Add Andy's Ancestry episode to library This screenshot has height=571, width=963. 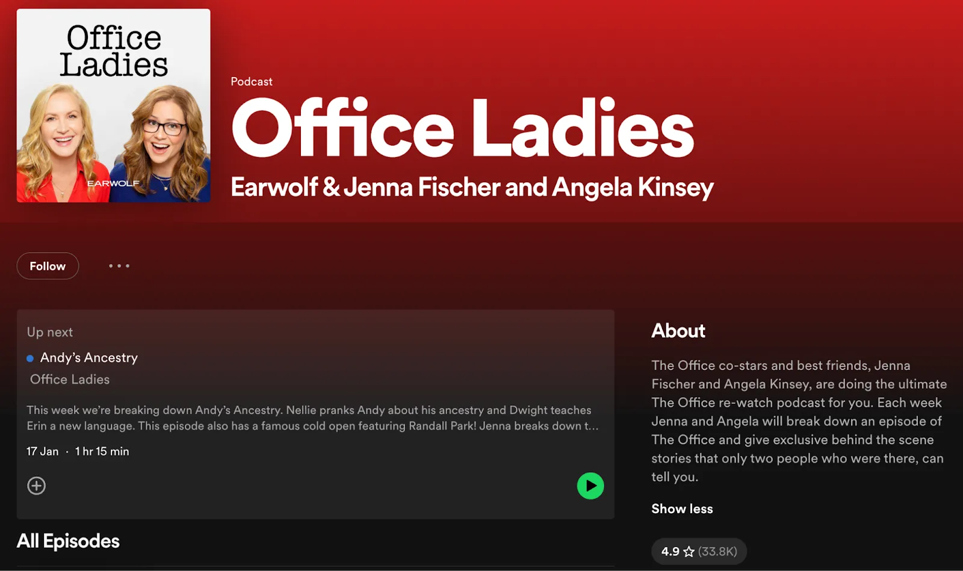pyautogui.click(x=37, y=486)
